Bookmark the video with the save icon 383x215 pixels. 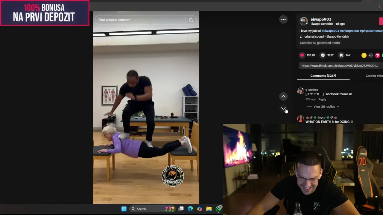click(x=341, y=55)
